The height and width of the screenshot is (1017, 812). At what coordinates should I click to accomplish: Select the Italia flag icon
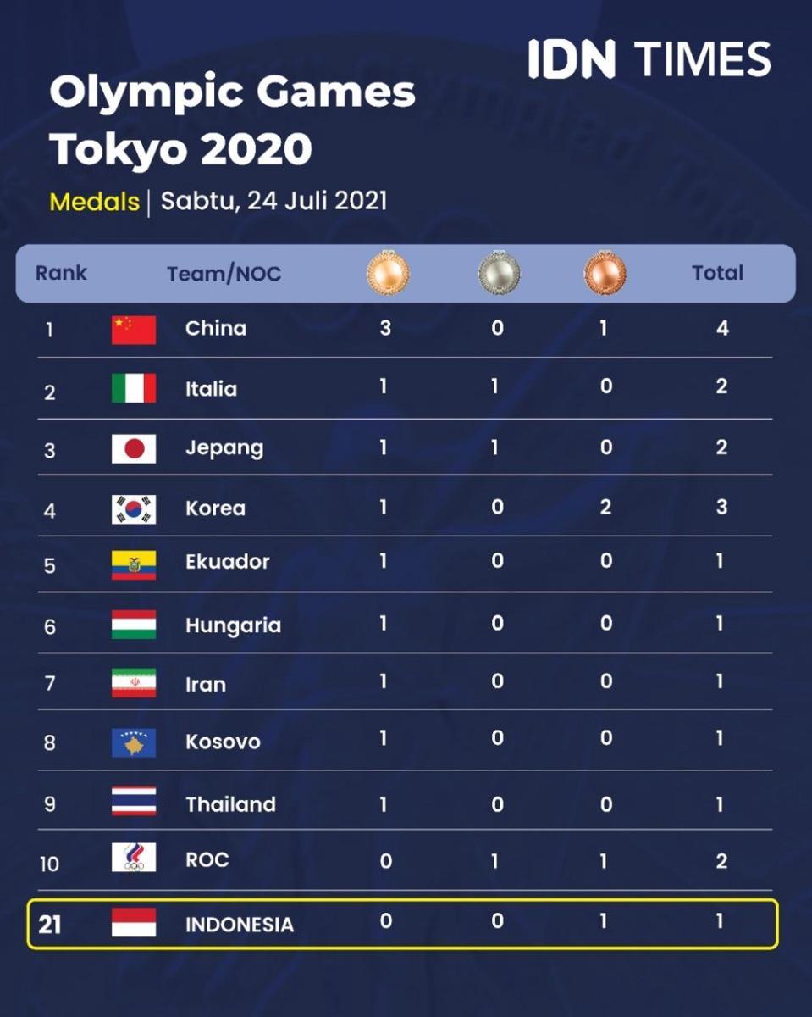134,388
